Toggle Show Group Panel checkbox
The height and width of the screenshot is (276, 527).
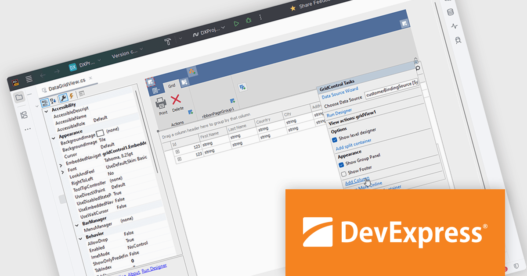(x=341, y=164)
